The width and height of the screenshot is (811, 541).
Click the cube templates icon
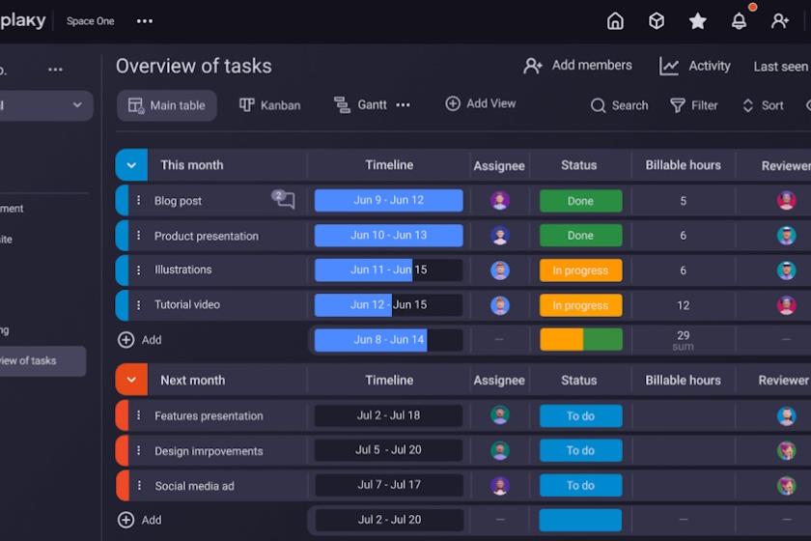pos(657,21)
